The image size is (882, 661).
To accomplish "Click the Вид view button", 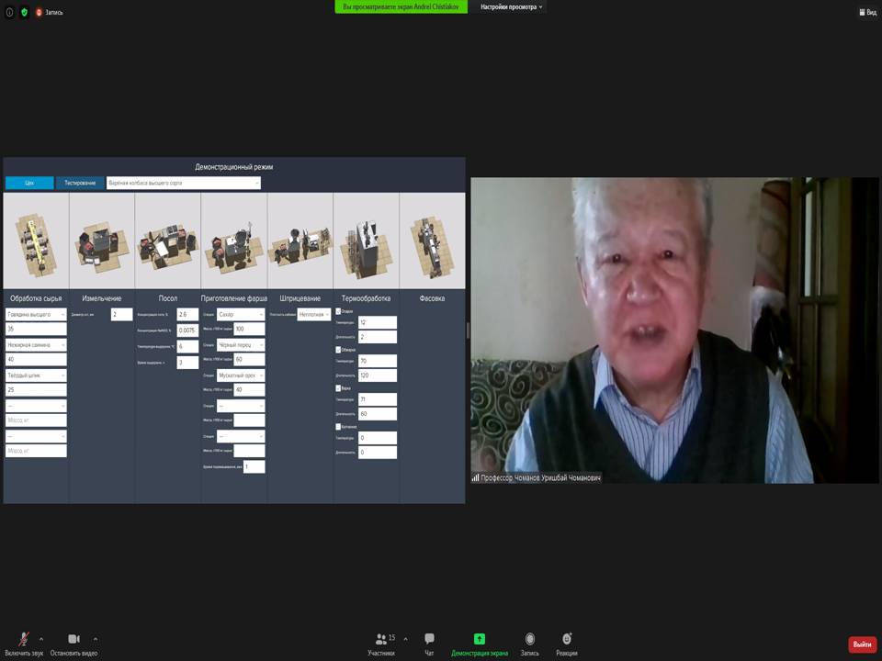I will 868,12.
